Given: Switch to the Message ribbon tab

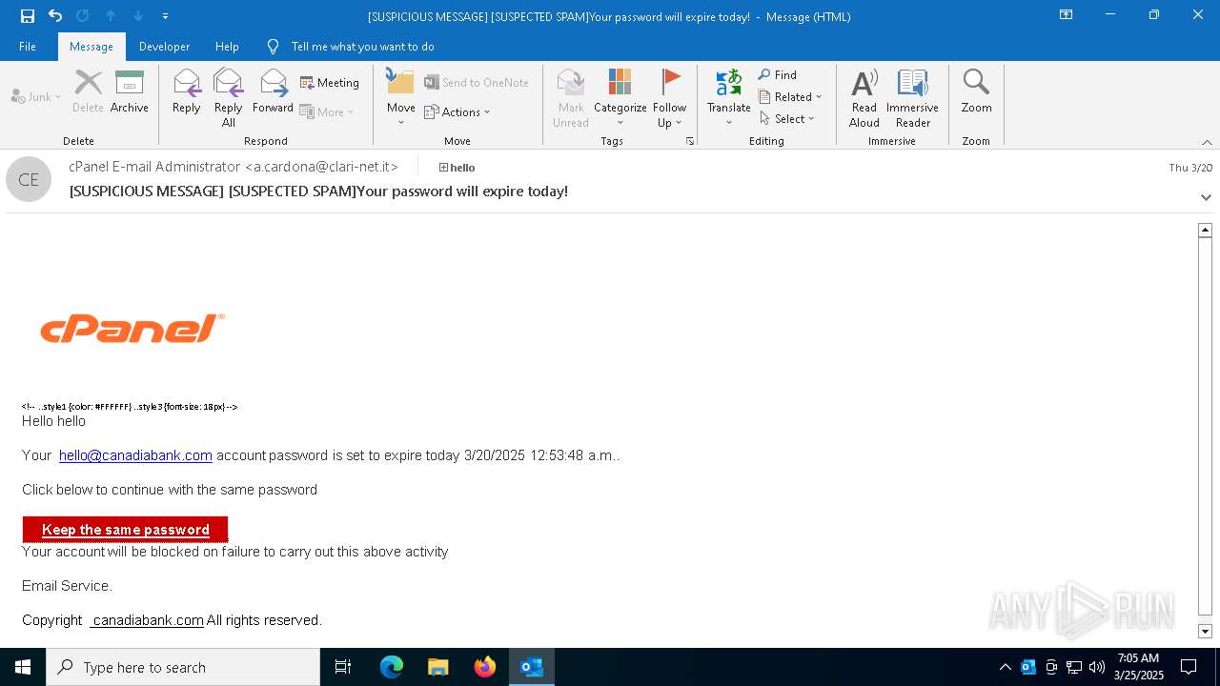Looking at the screenshot, I should (x=91, y=46).
